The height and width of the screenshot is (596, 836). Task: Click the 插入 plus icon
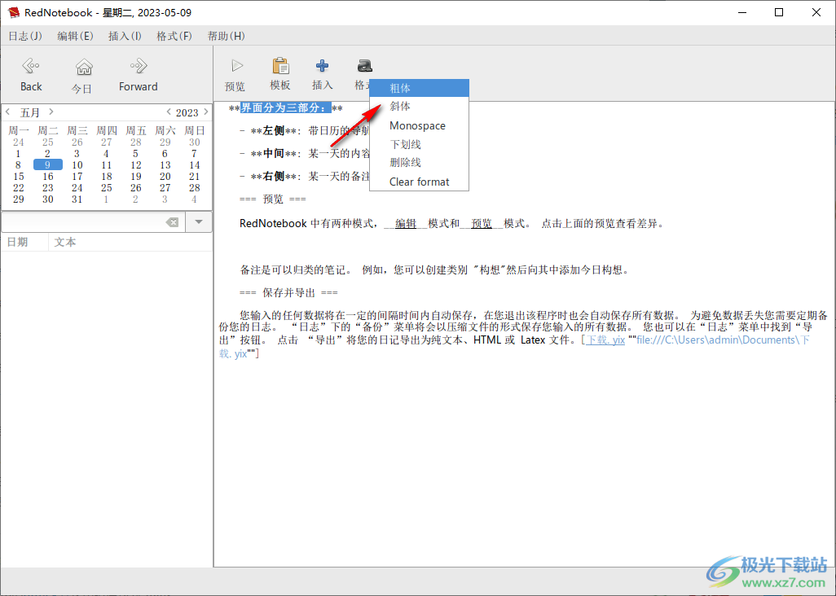click(x=322, y=65)
